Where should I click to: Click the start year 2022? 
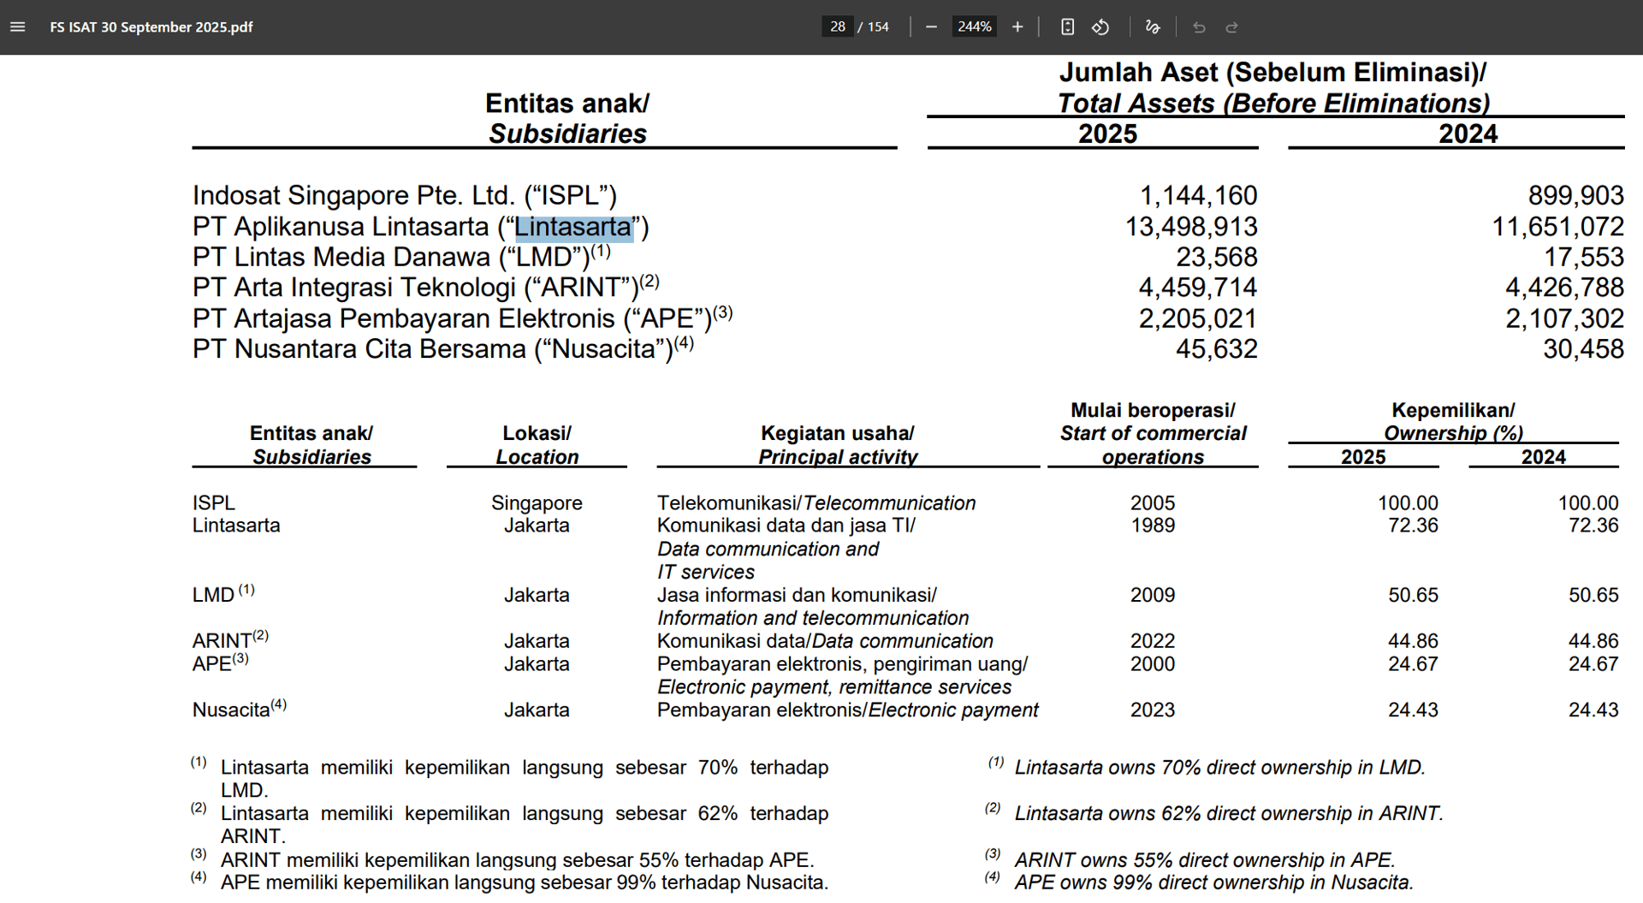pos(1153,641)
